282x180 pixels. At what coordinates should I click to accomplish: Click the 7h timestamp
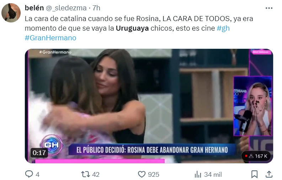[x=96, y=8]
